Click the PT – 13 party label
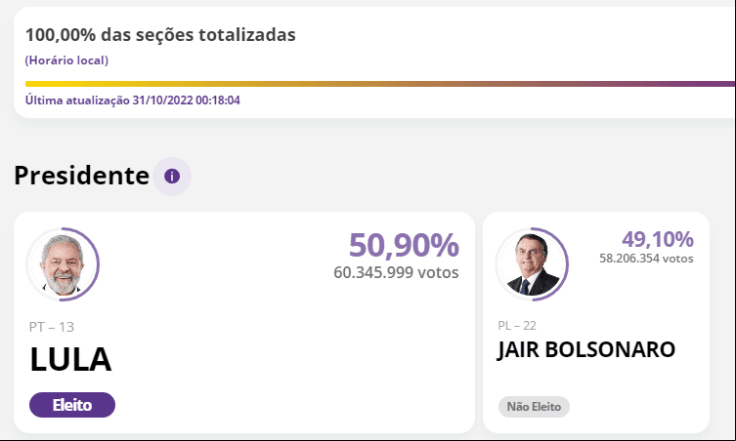The height and width of the screenshot is (441, 736). click(52, 327)
